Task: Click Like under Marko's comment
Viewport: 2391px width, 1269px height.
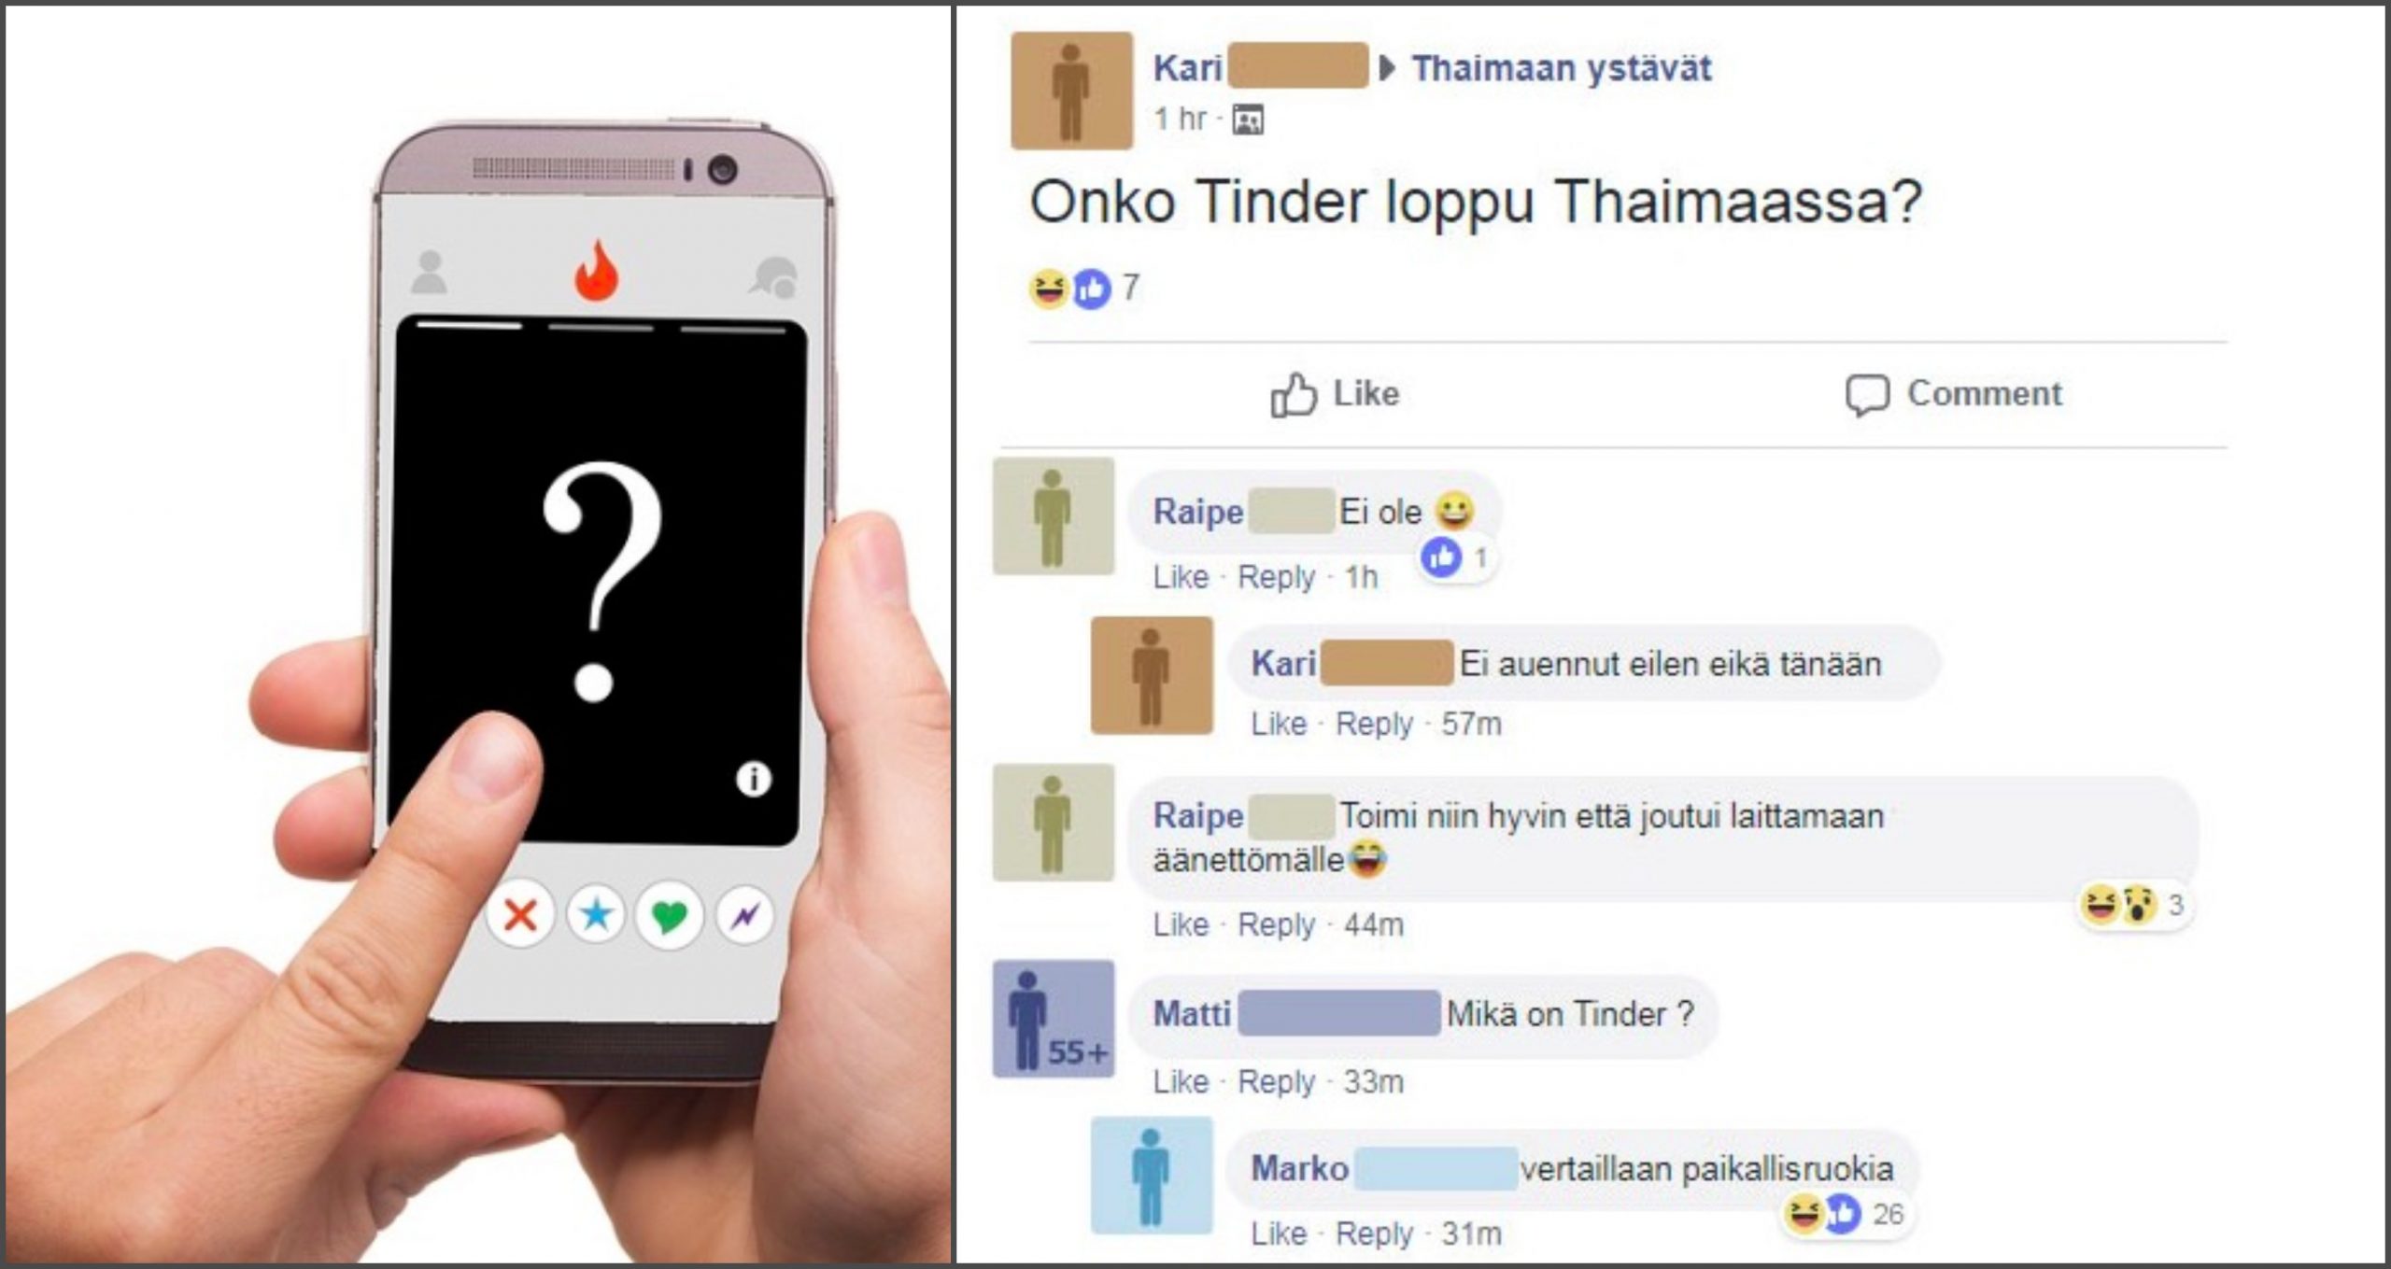Action: 1279,1234
